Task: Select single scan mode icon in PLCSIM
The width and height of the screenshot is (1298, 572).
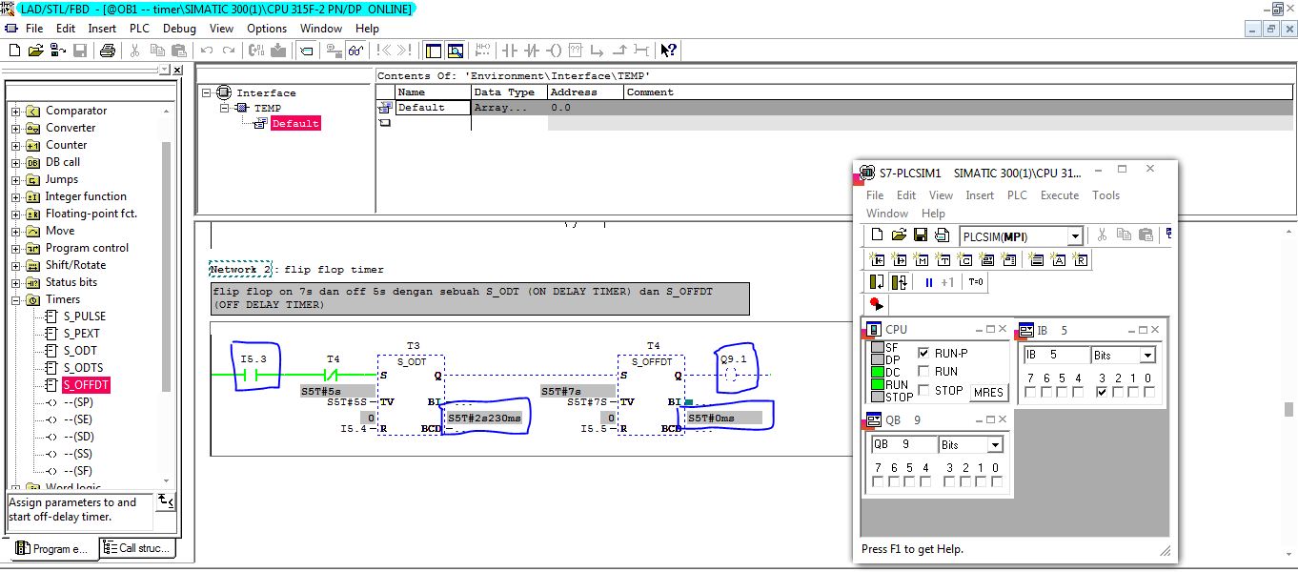Action: (877, 282)
